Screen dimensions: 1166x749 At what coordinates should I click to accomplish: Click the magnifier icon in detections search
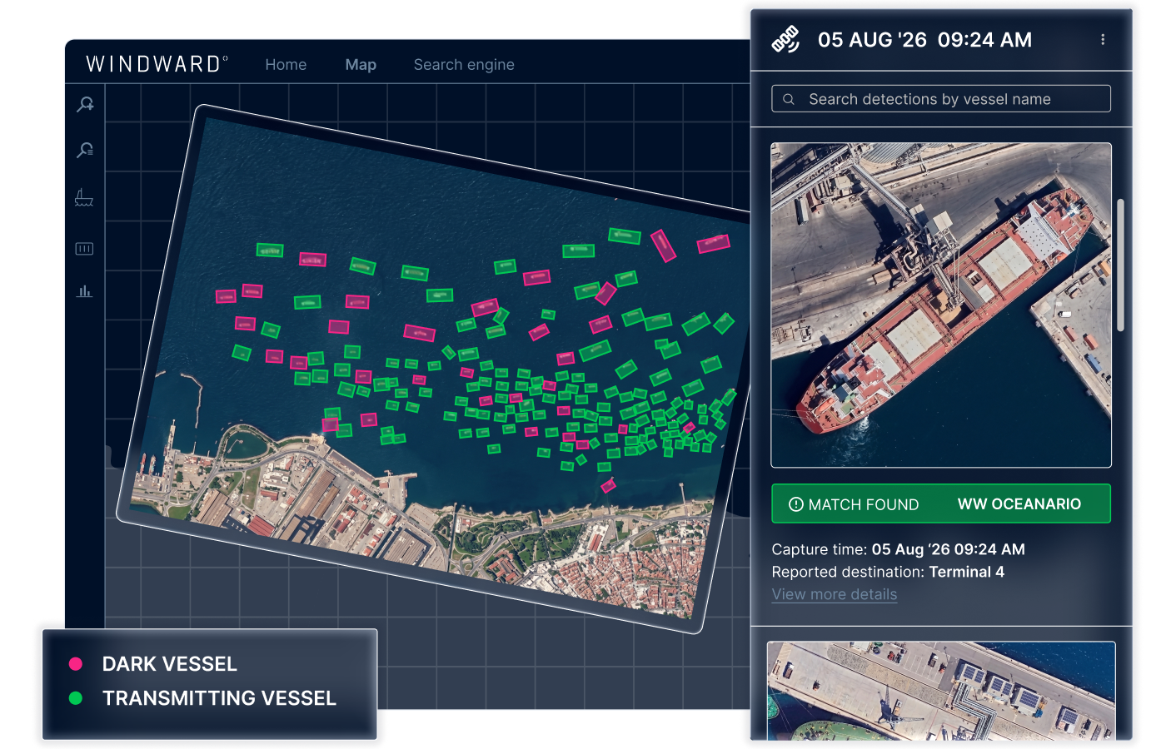(789, 99)
